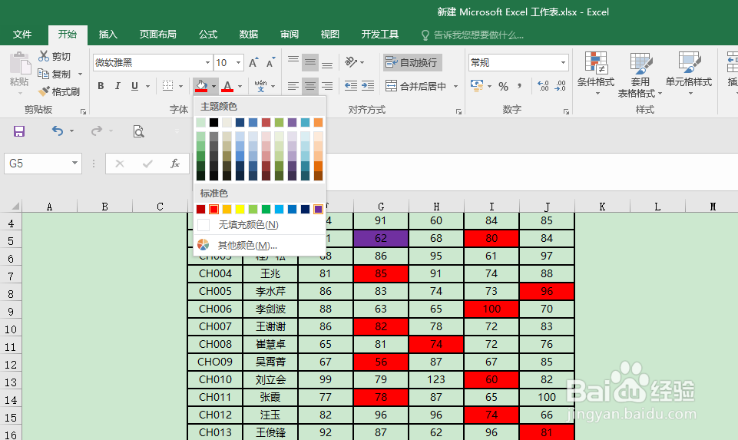Click the comma style icon
The width and height of the screenshot is (738, 440).
[x=520, y=86]
